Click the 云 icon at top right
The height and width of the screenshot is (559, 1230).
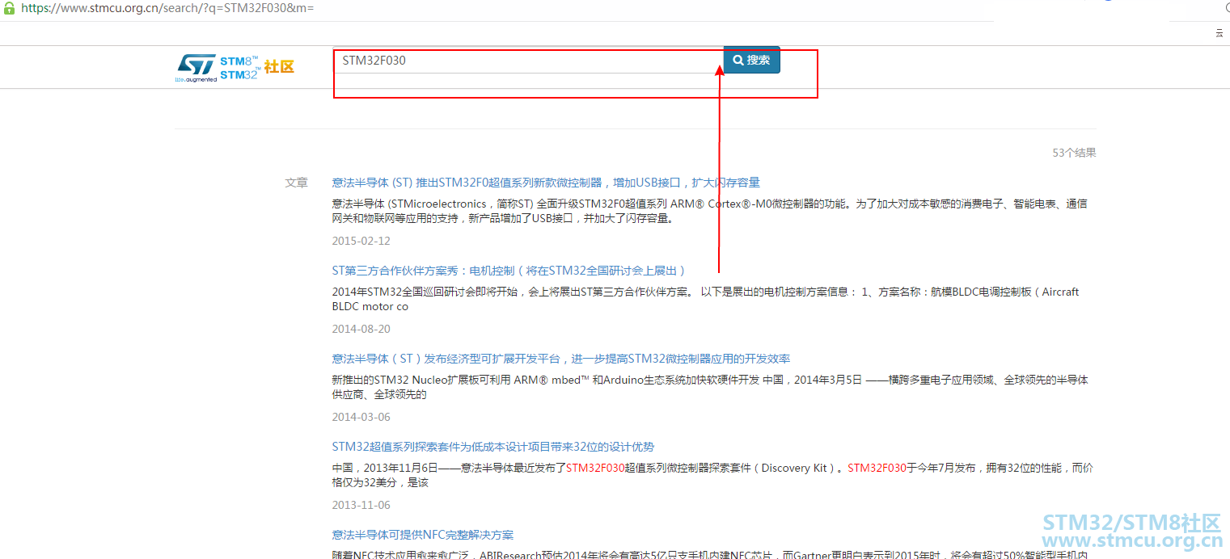[x=1219, y=33]
